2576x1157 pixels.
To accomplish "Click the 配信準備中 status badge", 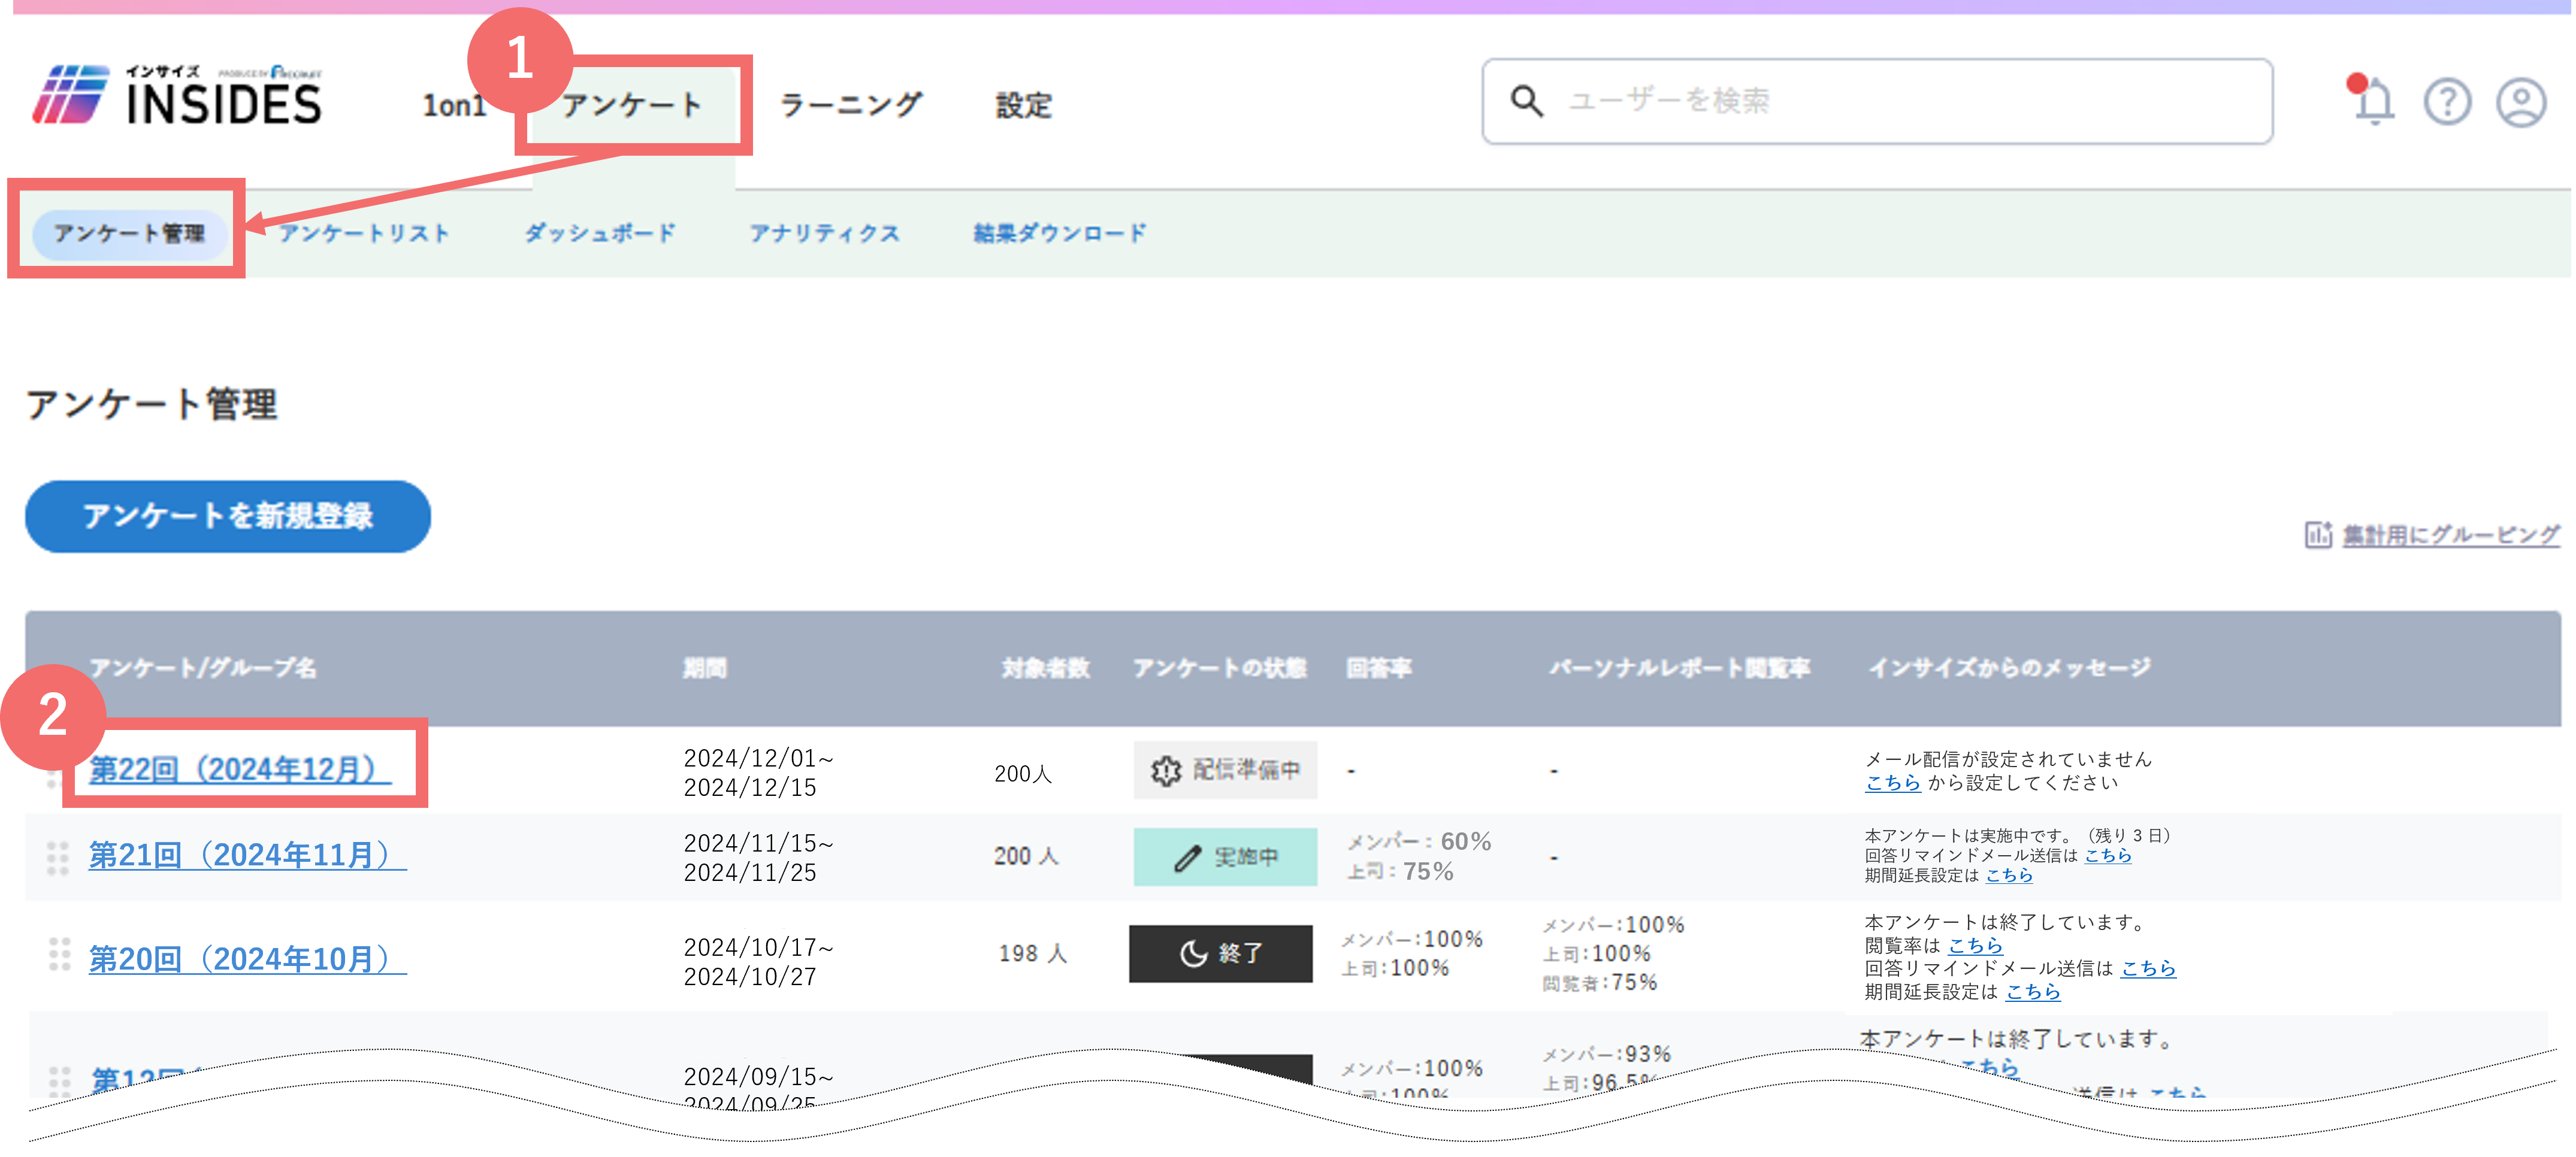I will [x=1225, y=770].
